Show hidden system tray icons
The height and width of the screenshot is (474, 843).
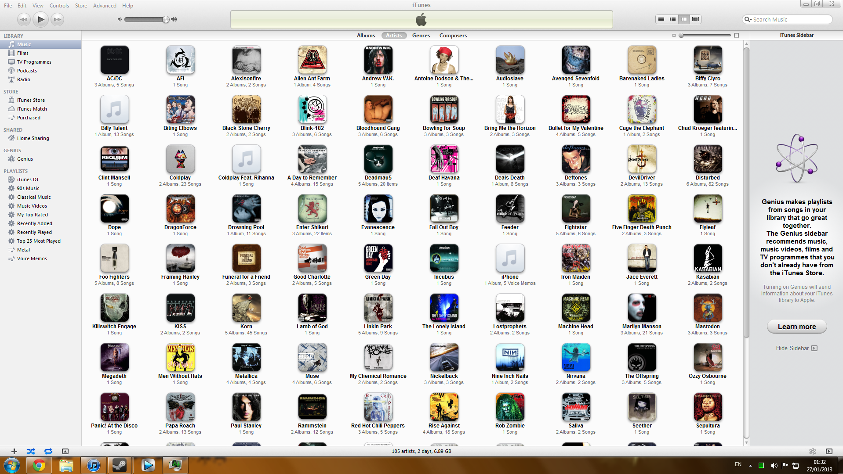coord(750,465)
